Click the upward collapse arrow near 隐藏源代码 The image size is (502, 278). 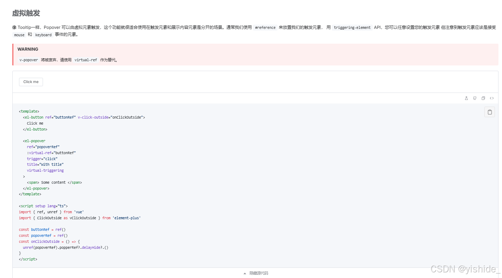click(x=244, y=273)
